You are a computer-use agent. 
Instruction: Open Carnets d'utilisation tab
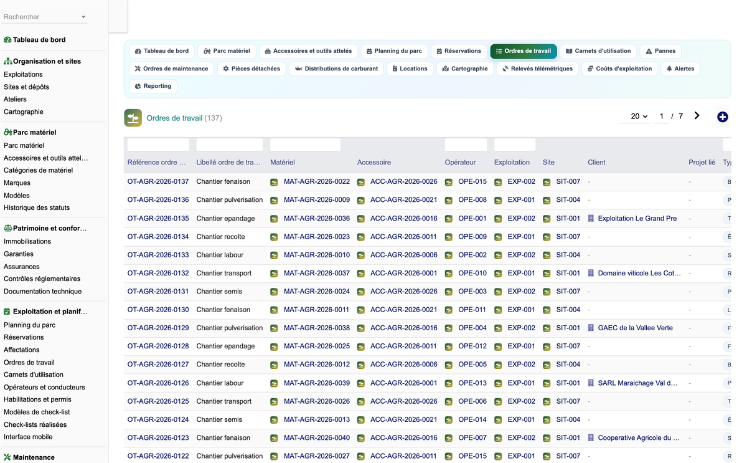point(598,51)
